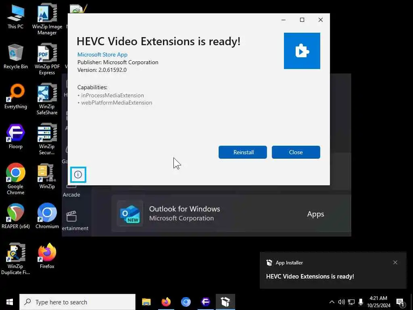Click the Reinstall button
Screen dimensions: 413x310
(242, 152)
